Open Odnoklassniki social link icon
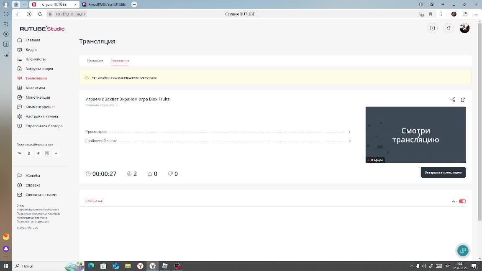Viewport: 482px width, 271px height. (29, 153)
